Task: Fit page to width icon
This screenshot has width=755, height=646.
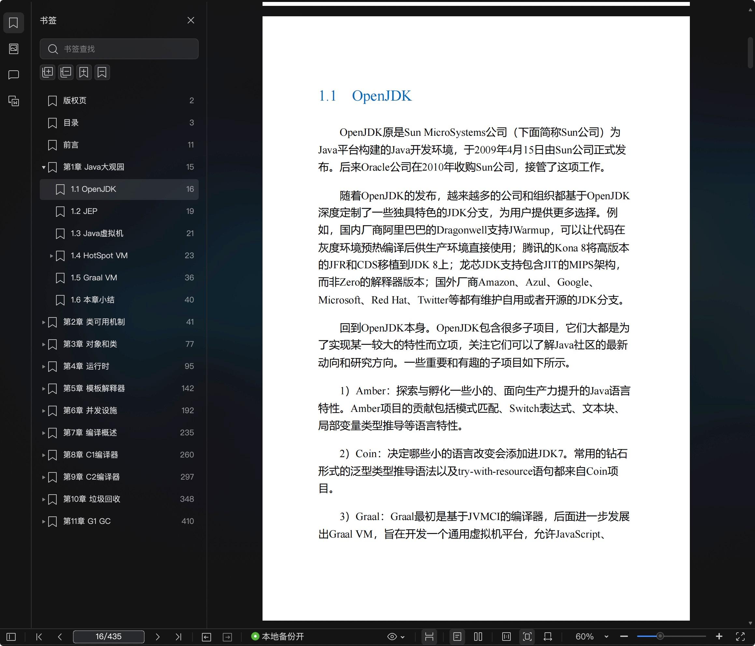Action: (548, 637)
